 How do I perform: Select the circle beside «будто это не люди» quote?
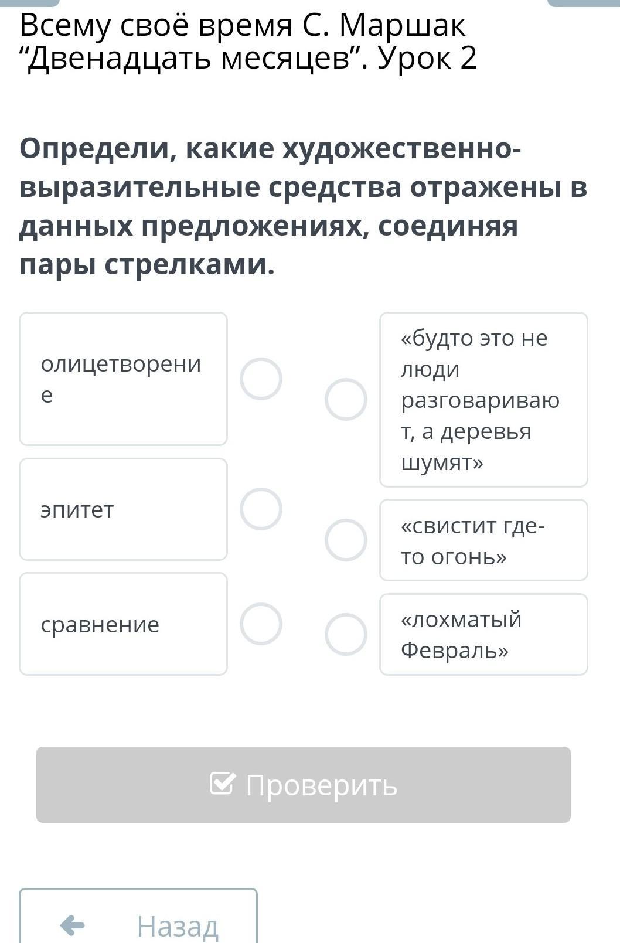click(346, 399)
